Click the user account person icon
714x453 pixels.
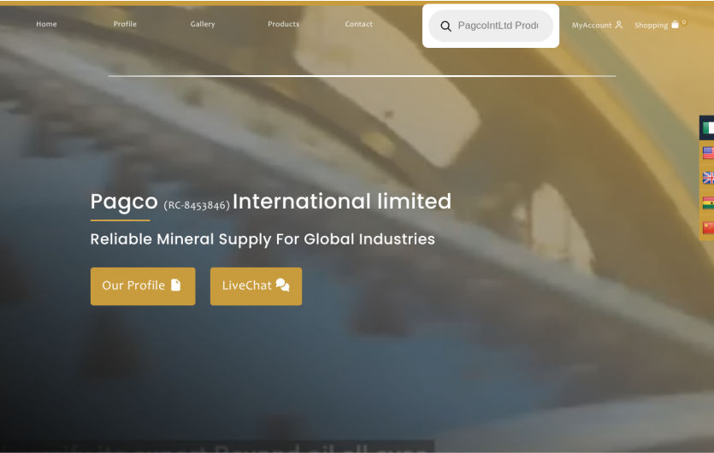(x=618, y=25)
